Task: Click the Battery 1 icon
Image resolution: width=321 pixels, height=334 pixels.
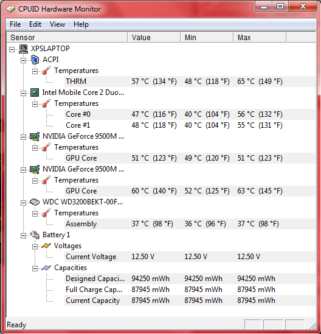Action: tap(35, 235)
